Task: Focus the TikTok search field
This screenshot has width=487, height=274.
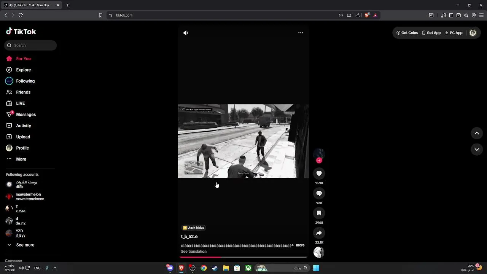Action: [30, 45]
